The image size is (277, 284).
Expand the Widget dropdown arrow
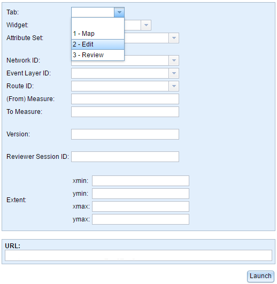click(x=146, y=25)
